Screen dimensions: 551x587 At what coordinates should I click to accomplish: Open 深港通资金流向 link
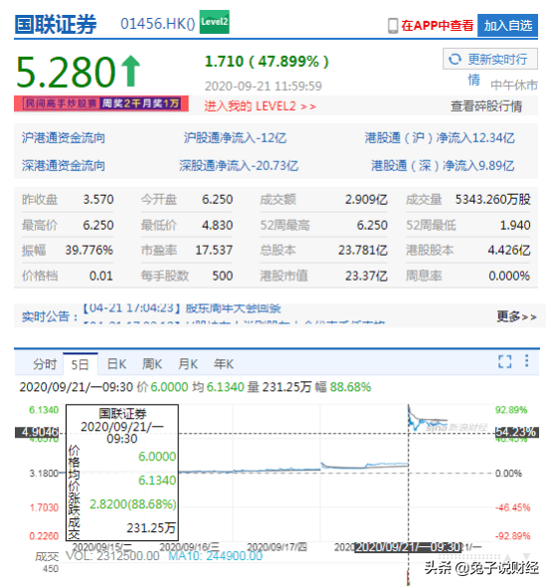click(64, 165)
